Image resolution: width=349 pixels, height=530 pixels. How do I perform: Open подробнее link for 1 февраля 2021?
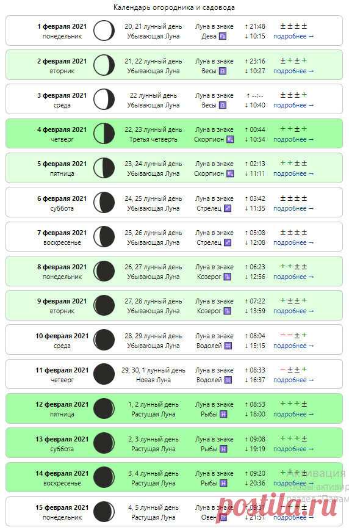tap(293, 37)
